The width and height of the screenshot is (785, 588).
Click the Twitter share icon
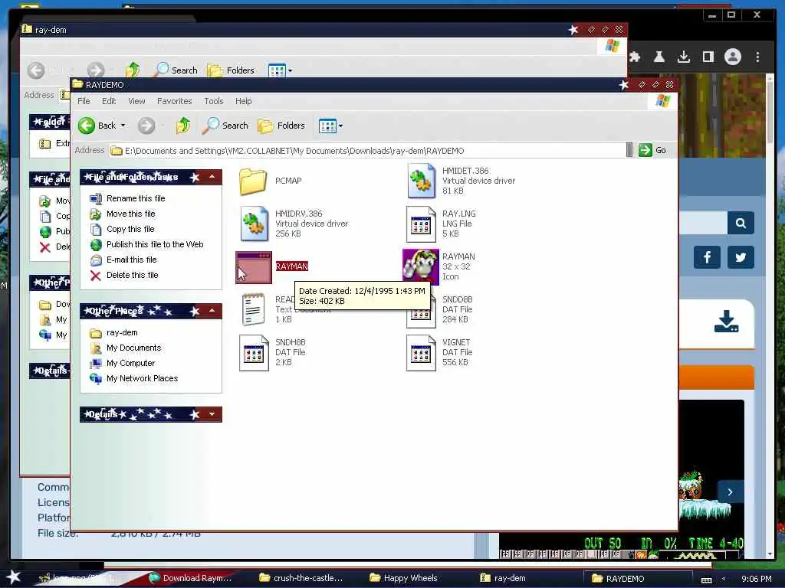[x=741, y=257]
